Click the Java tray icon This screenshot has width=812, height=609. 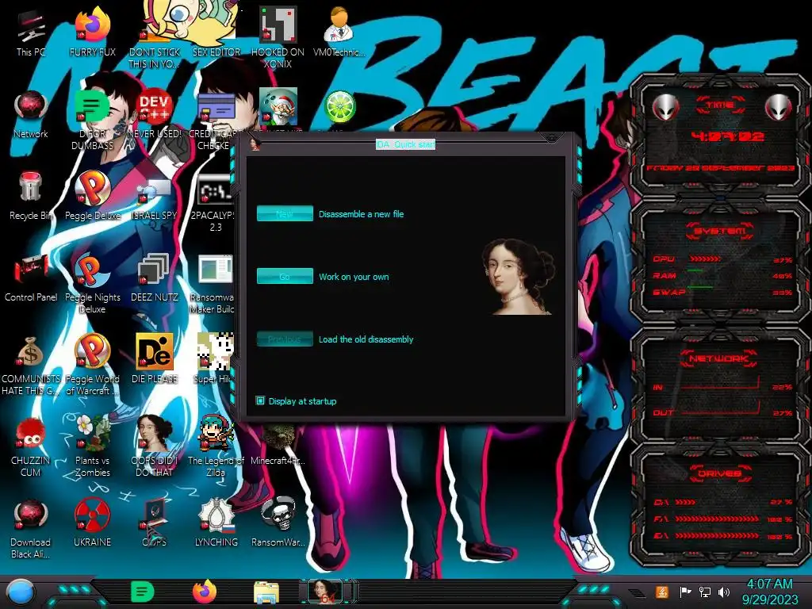662,592
